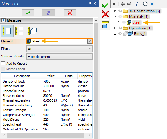
Task: Click the horizontal scrollbar of properties table
Action: (45, 135)
